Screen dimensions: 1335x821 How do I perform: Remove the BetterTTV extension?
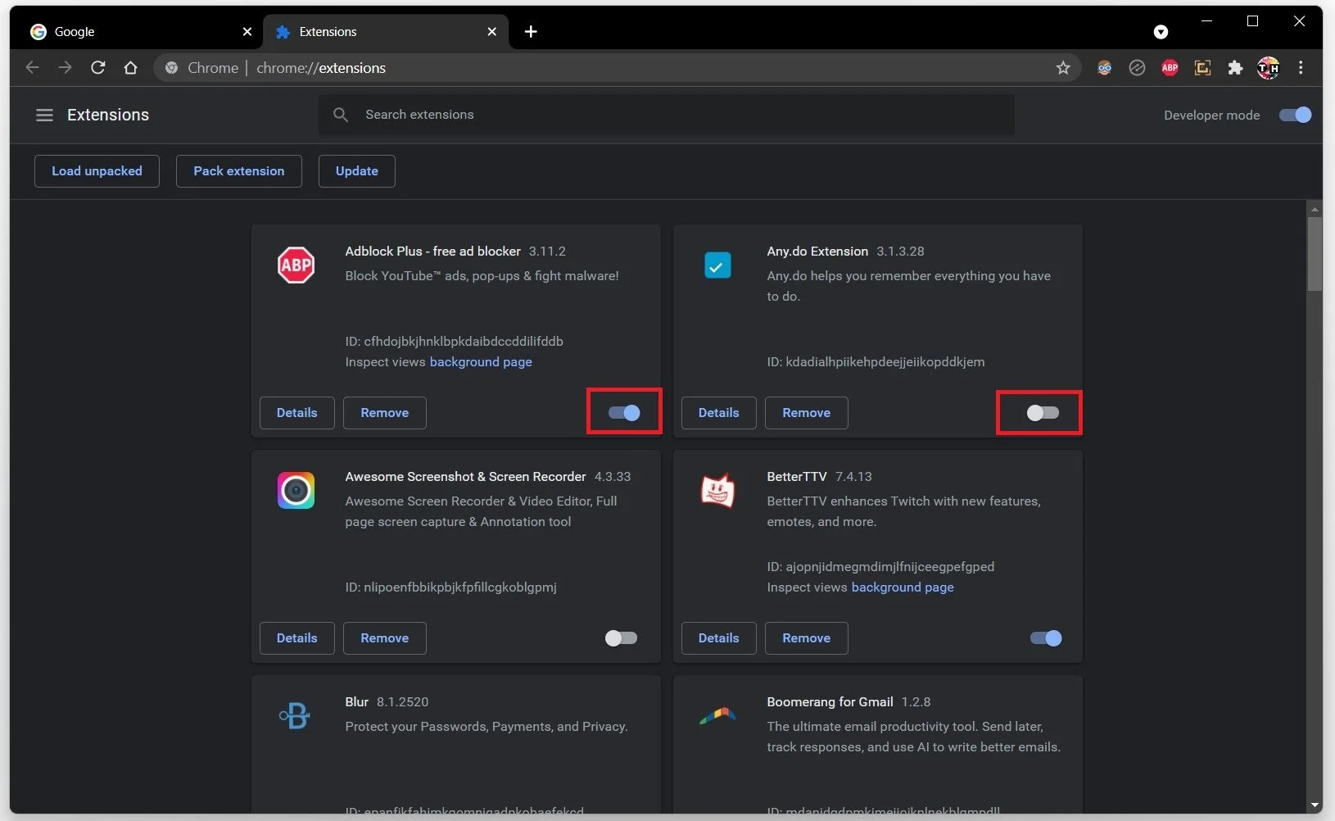pos(807,638)
